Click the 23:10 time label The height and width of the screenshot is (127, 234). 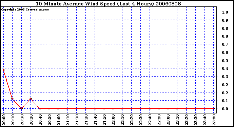[x=178, y=120]
